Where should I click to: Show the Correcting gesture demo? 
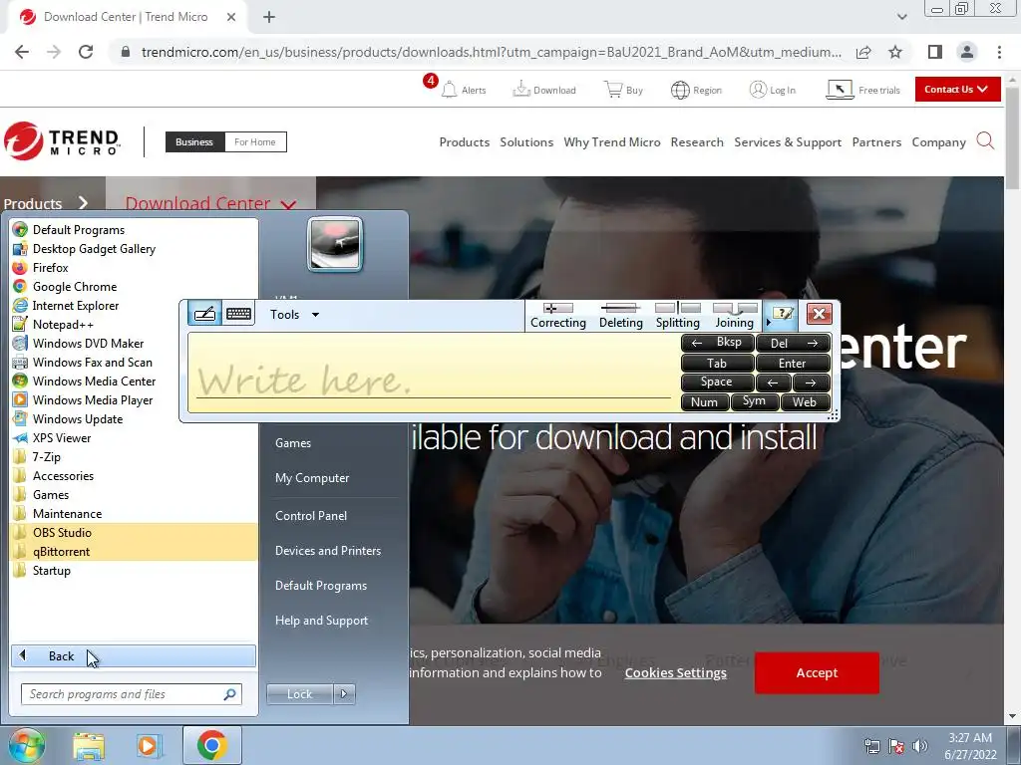click(558, 316)
